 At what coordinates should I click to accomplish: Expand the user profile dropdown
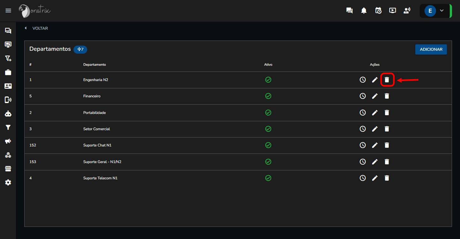click(x=441, y=11)
